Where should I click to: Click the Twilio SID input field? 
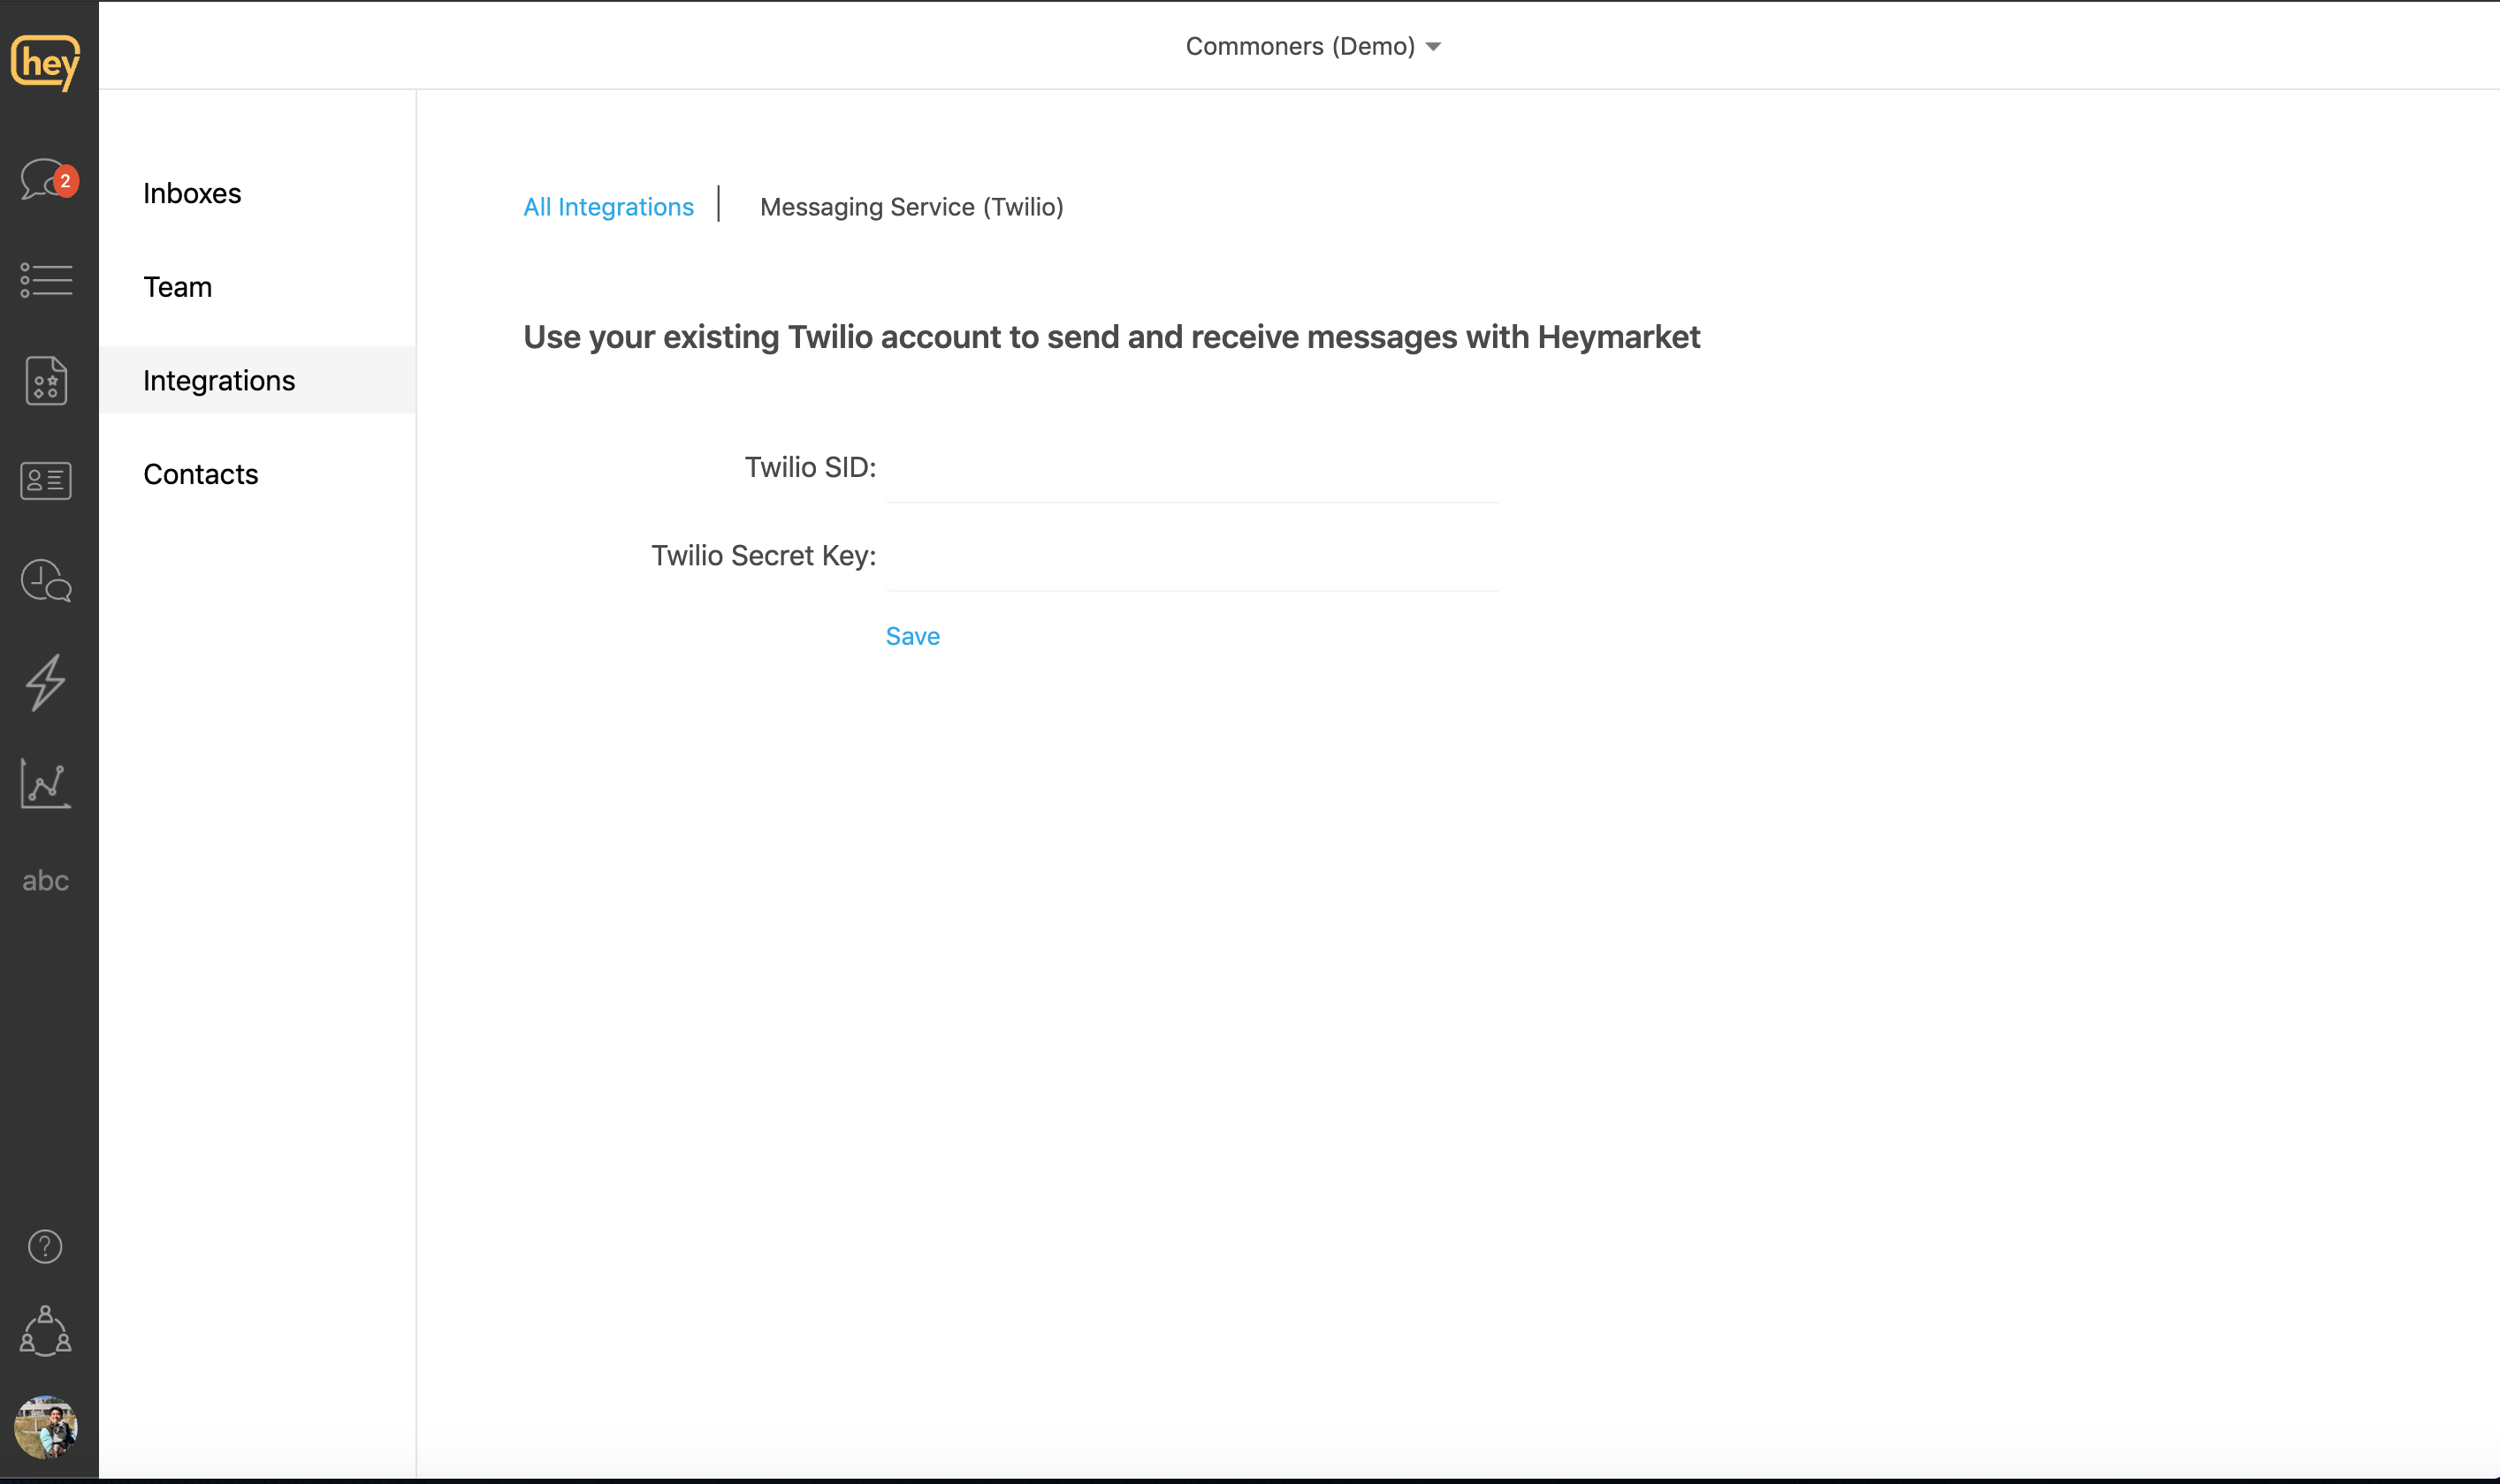coord(1193,468)
